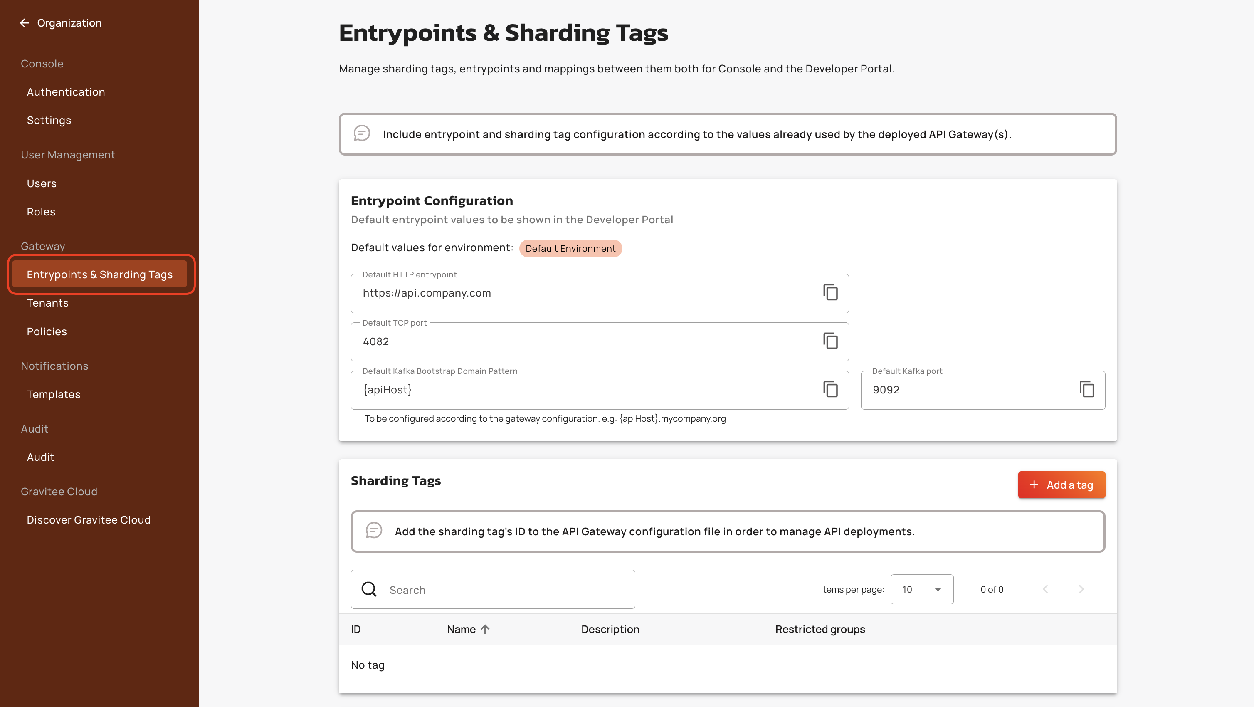Image resolution: width=1254 pixels, height=707 pixels.
Task: Copy the Default HTTP entrypoint value
Action: [830, 293]
